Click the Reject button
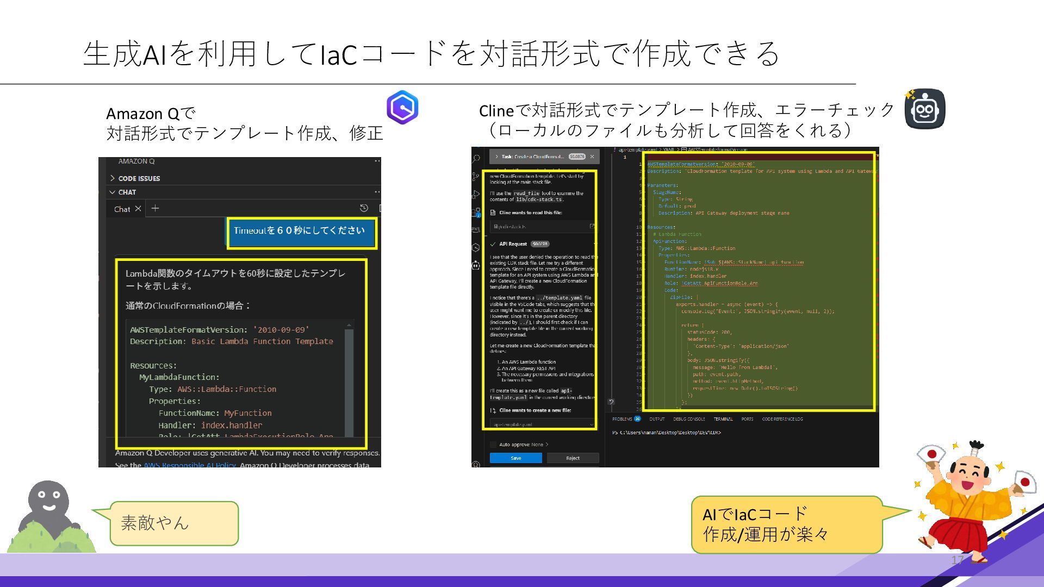Screen dimensions: 1044x587 click(573, 458)
